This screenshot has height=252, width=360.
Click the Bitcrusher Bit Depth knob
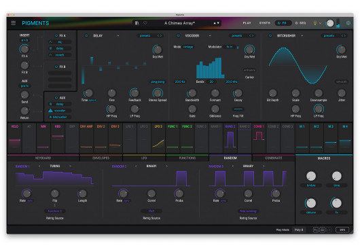[x=272, y=93]
